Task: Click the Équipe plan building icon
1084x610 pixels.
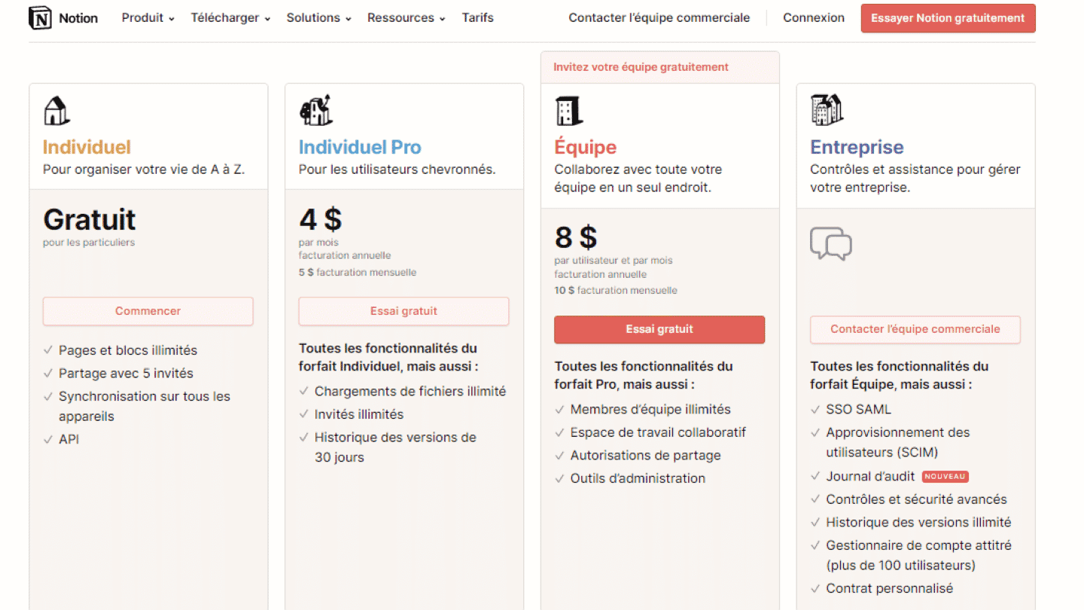Action: click(569, 110)
